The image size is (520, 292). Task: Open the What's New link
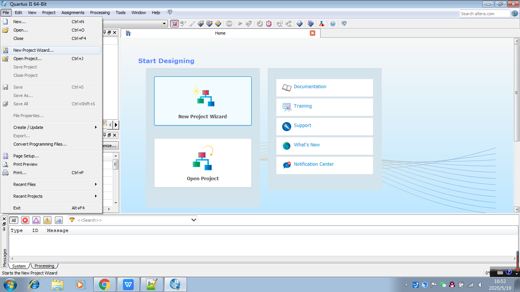click(306, 145)
